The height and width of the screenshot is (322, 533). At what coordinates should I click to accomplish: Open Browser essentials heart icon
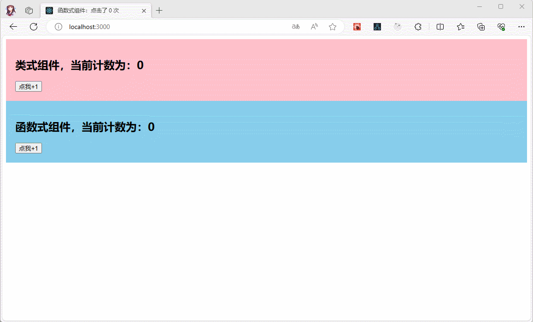pos(501,27)
